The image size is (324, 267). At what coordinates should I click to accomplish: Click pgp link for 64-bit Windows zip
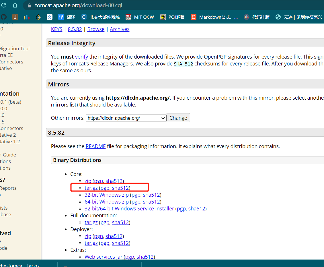click(136, 202)
